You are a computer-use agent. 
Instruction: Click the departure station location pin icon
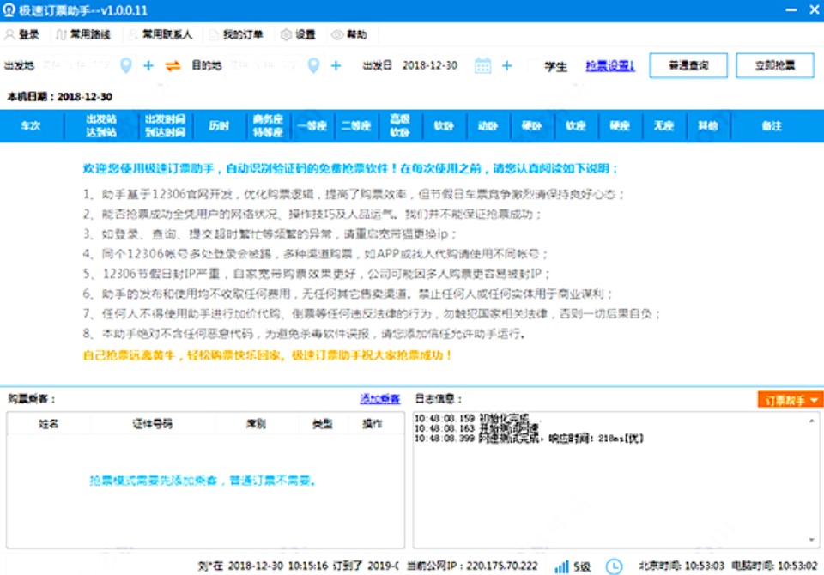click(x=126, y=66)
